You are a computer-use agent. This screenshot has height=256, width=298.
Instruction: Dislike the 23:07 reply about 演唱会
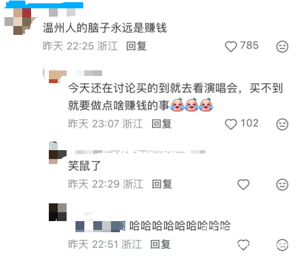click(x=282, y=124)
